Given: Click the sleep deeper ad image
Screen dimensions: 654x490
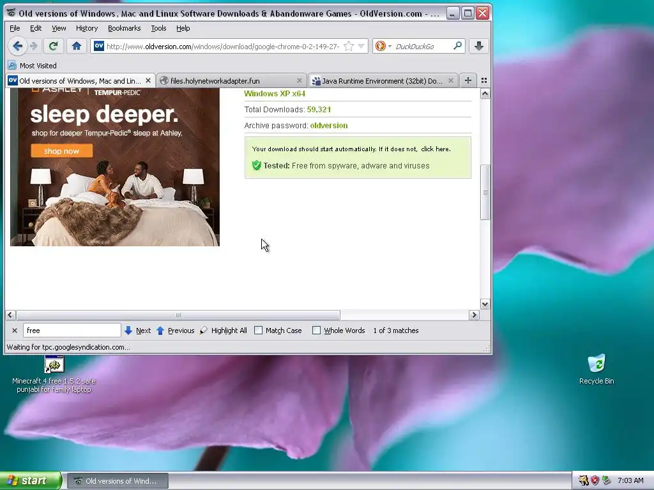Looking at the screenshot, I should coord(115,167).
